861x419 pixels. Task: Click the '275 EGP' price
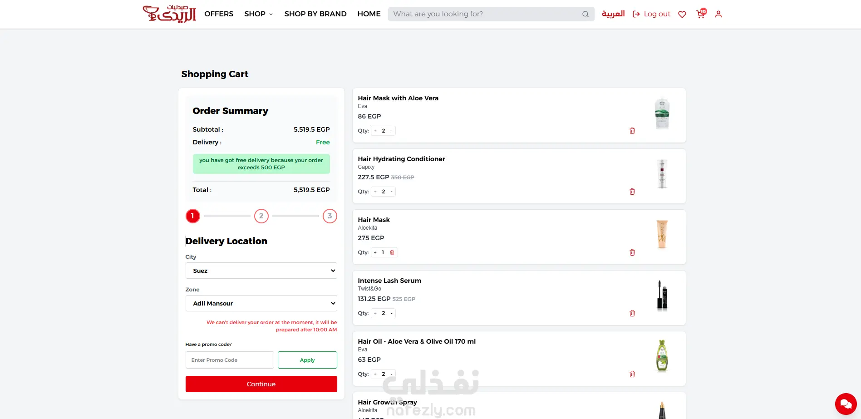click(x=371, y=238)
